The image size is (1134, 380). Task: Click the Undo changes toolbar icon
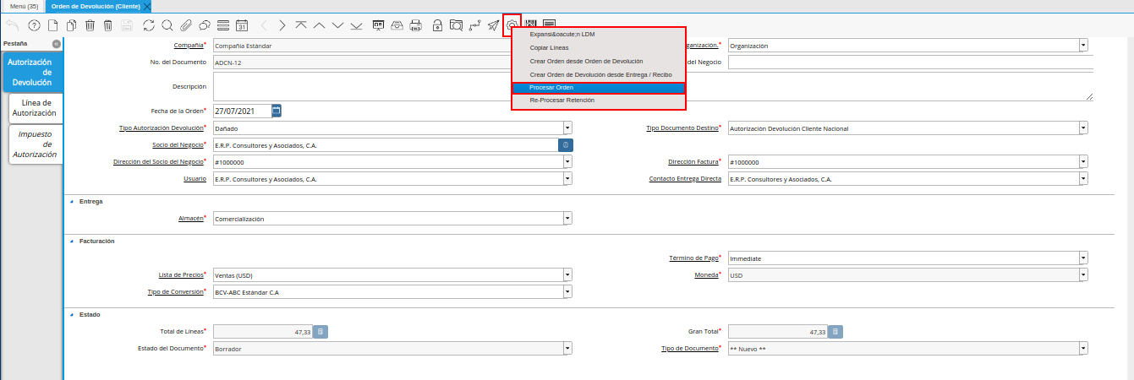click(13, 25)
